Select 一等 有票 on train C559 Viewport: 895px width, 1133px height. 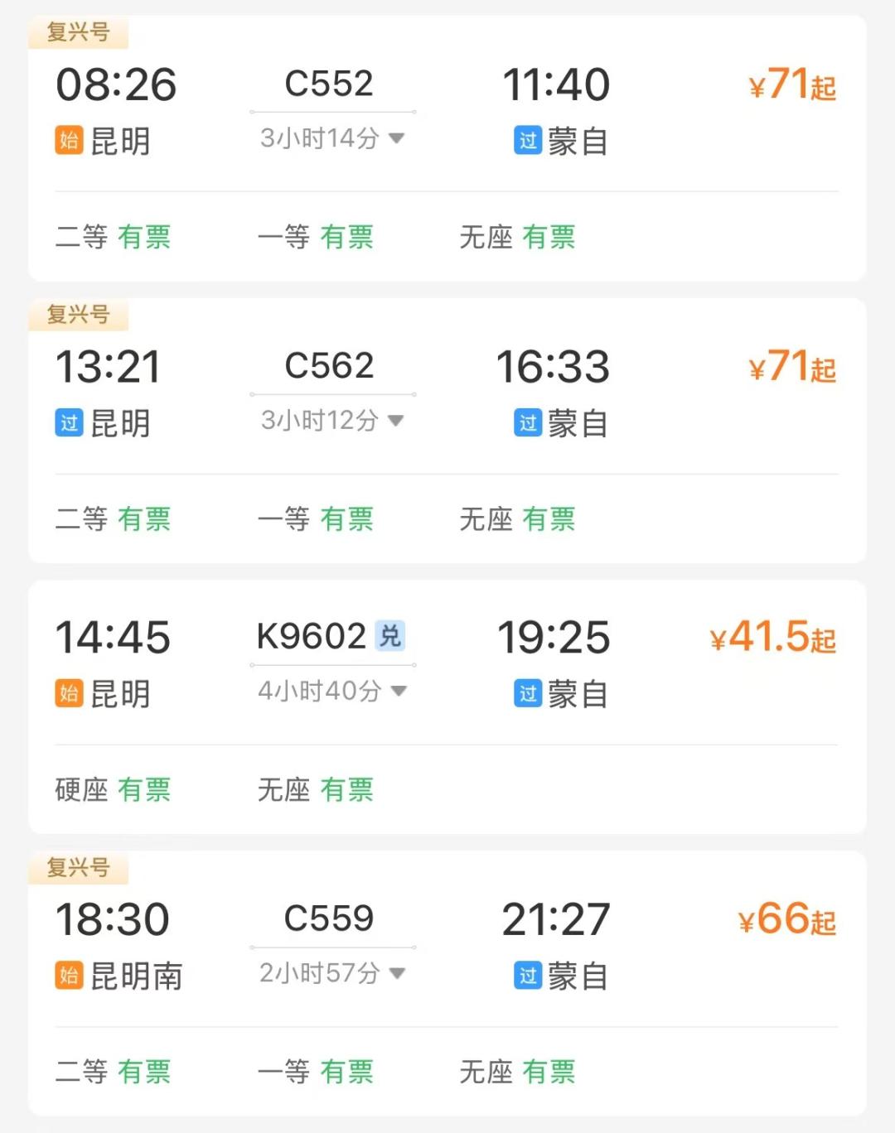coord(315,1072)
